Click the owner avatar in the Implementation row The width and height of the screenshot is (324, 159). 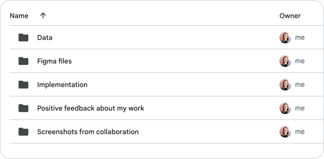tap(285, 85)
